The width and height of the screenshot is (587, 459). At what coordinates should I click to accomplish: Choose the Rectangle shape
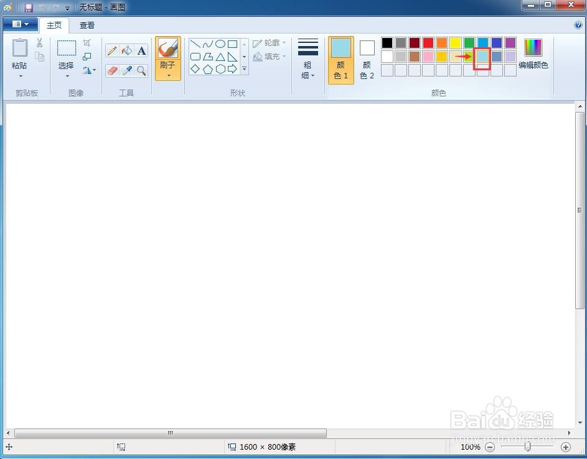[232, 45]
